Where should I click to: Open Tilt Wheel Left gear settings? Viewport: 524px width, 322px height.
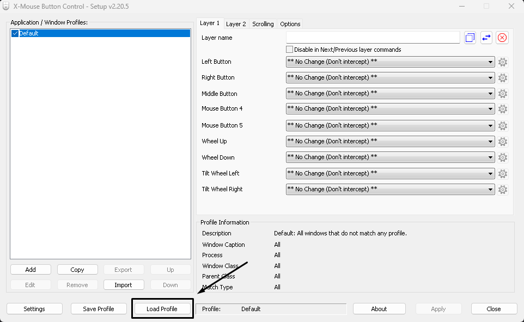coord(503,174)
